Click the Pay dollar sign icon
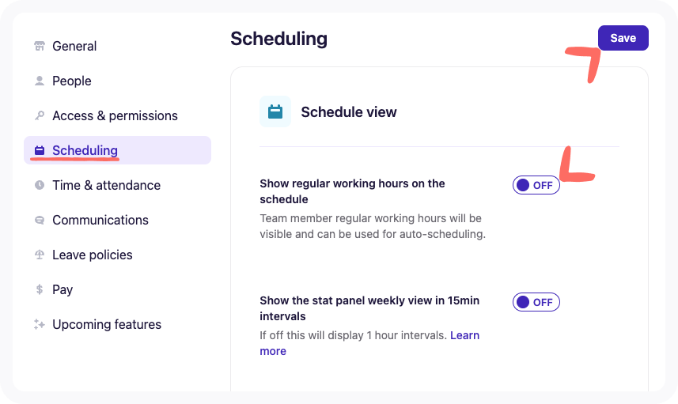The height and width of the screenshot is (404, 678). pos(40,289)
